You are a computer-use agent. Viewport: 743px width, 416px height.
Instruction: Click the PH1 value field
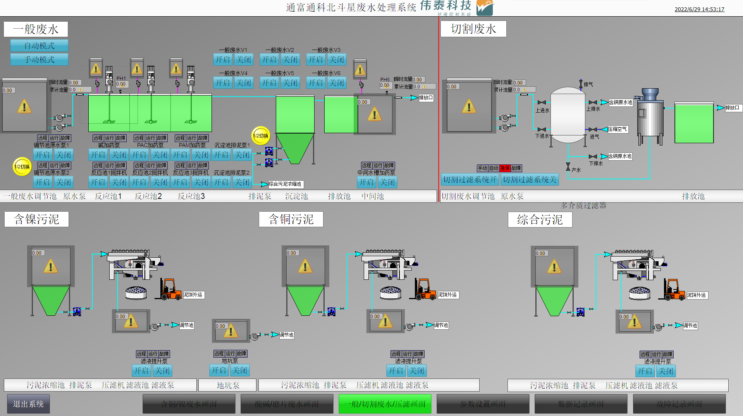(121, 84)
